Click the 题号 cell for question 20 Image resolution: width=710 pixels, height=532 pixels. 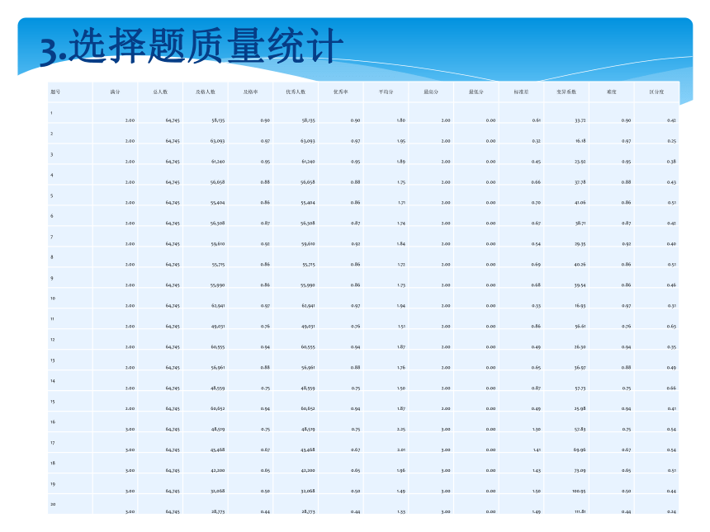tap(70, 504)
